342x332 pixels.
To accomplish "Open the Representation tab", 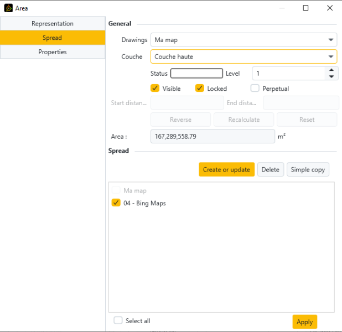I will [53, 24].
